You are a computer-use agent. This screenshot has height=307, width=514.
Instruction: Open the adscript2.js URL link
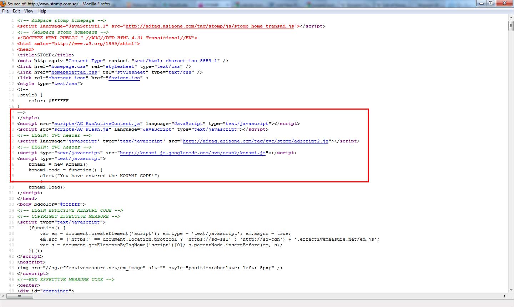[x=256, y=141]
